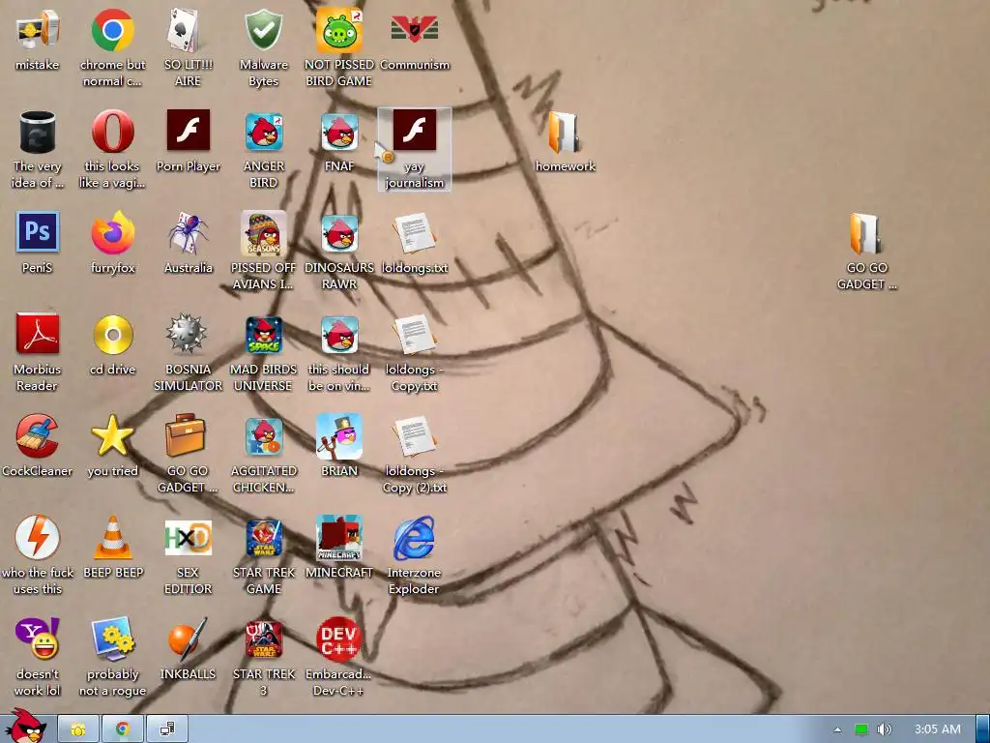Open 'loldongs - Copy.txt' file

pyautogui.click(x=414, y=336)
